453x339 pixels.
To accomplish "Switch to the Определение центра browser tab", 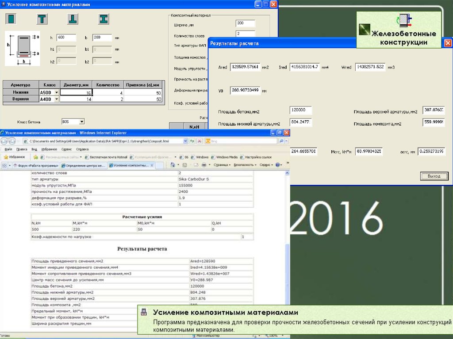I will [84, 165].
